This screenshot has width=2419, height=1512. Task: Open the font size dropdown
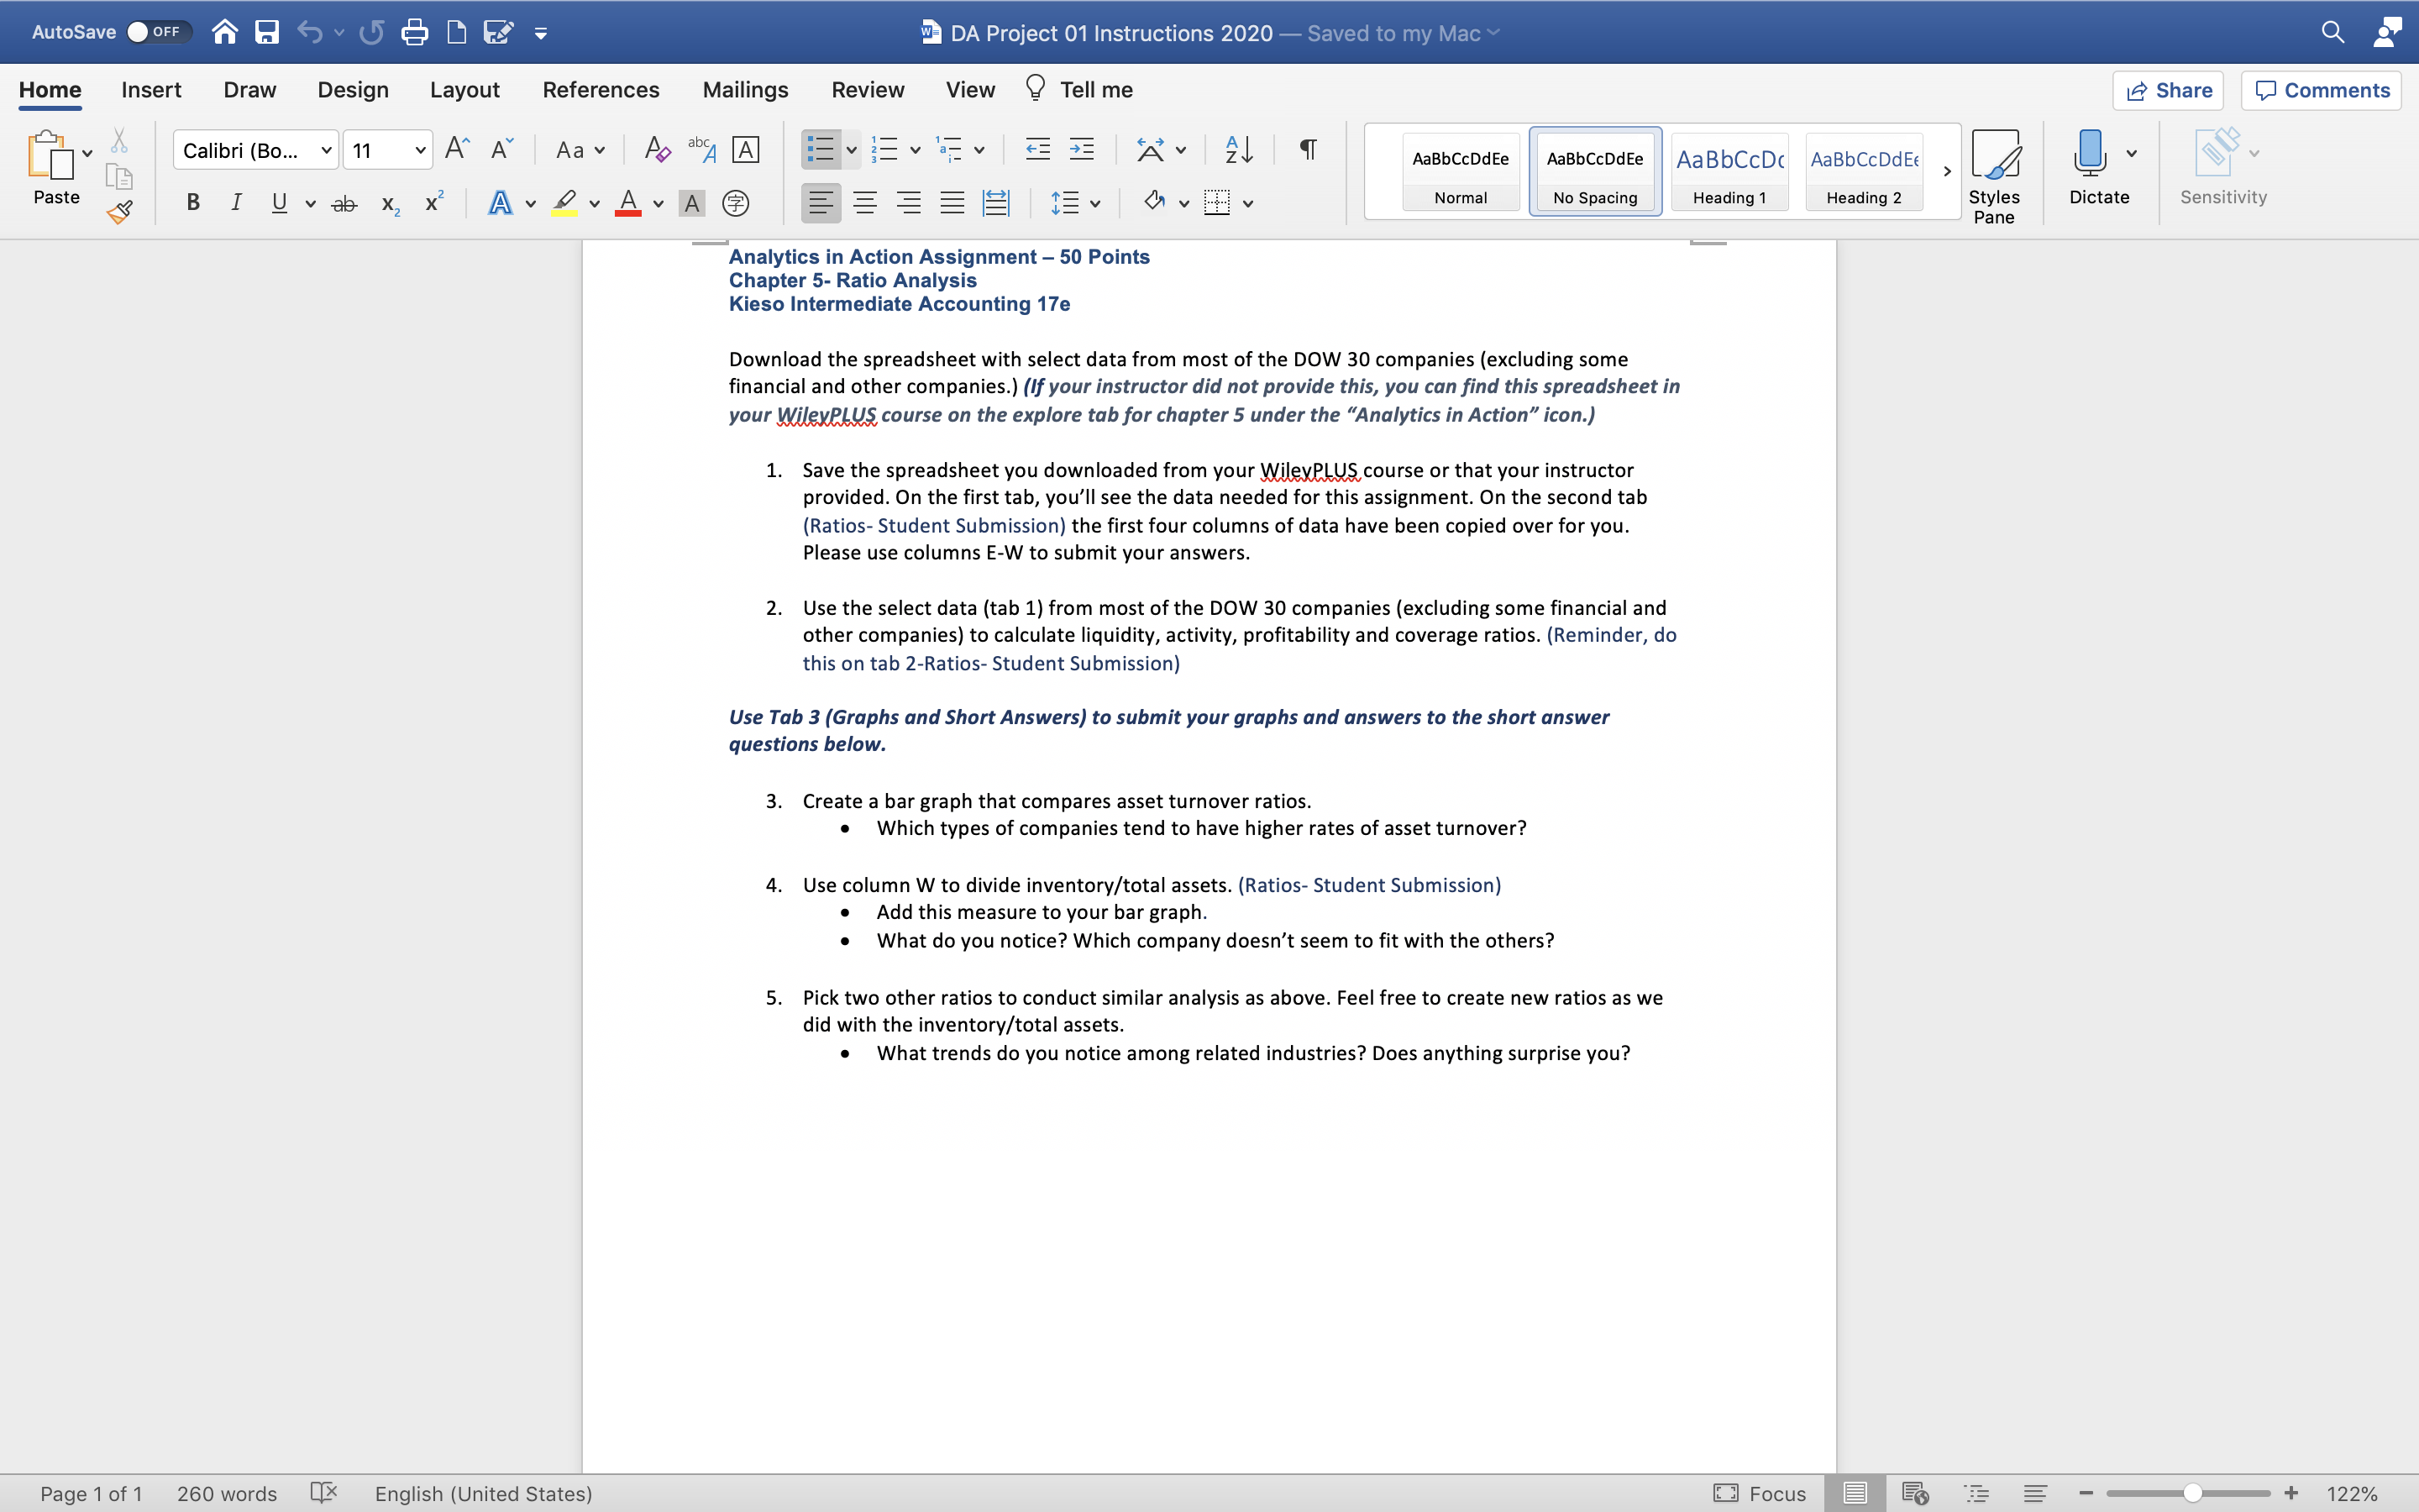coord(420,150)
